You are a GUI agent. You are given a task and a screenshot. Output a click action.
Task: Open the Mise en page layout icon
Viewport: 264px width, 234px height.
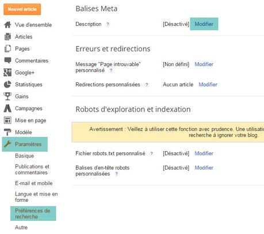pyautogui.click(x=7, y=120)
